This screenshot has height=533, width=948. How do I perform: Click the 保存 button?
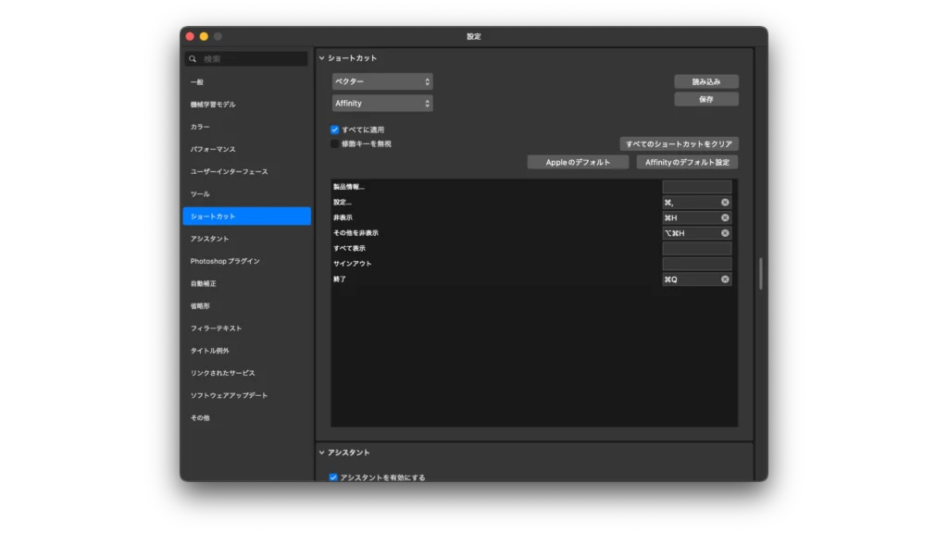[x=705, y=100]
